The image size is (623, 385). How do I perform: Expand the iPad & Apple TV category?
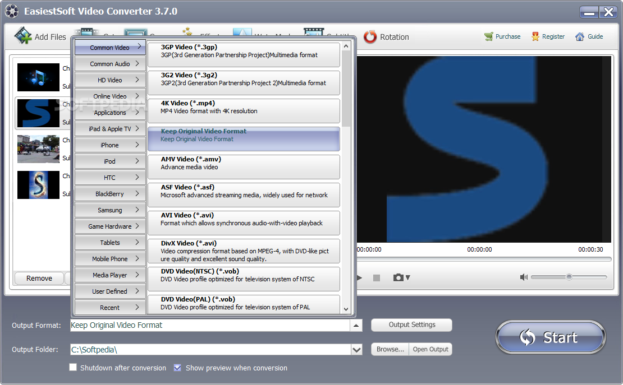pyautogui.click(x=110, y=128)
